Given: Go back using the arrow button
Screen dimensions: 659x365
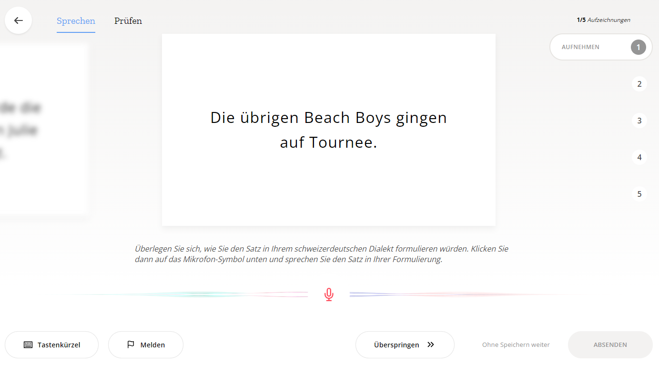Looking at the screenshot, I should pyautogui.click(x=19, y=20).
